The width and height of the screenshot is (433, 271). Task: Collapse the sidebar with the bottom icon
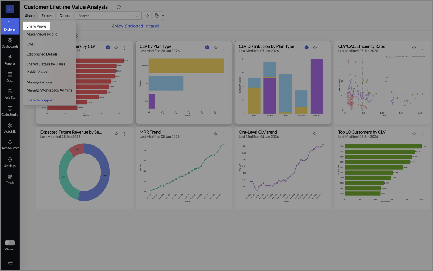tap(10, 263)
